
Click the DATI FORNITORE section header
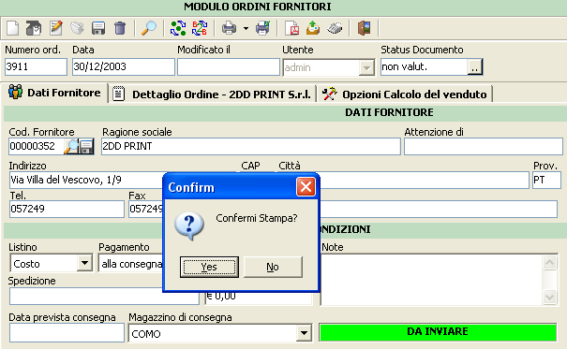pyautogui.click(x=389, y=112)
